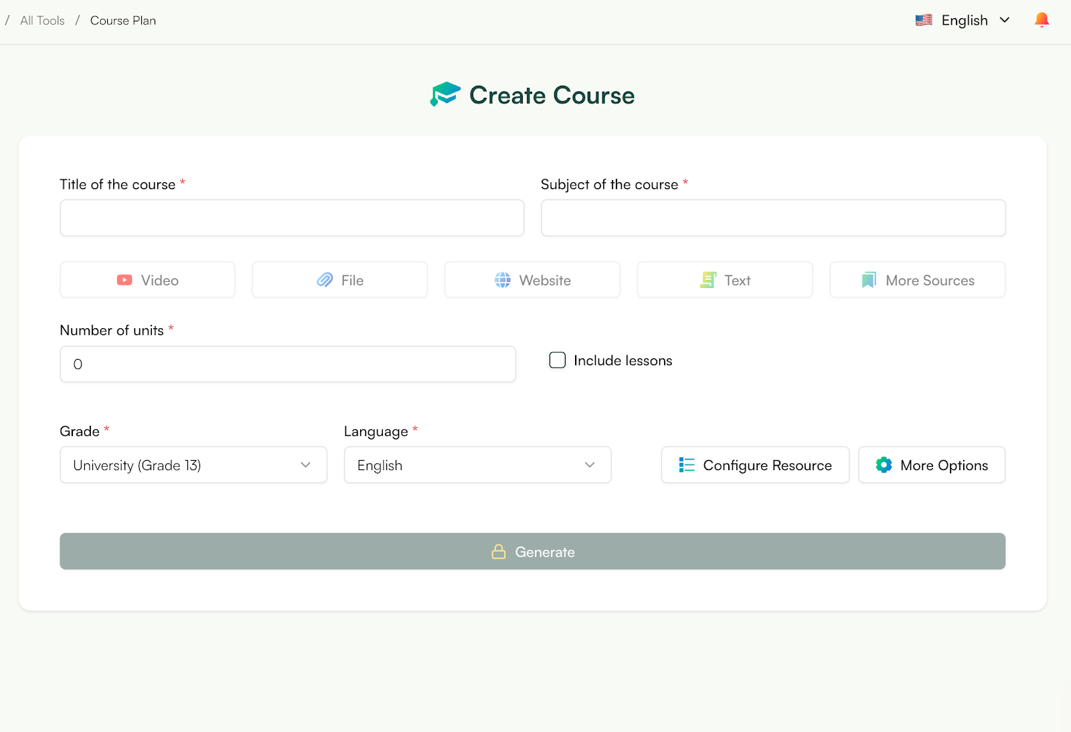Click the graduation cap logo
1071x732 pixels.
[x=444, y=94]
